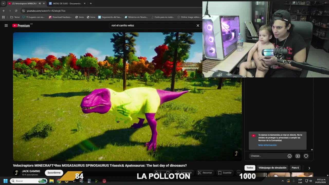Screen dimensions: 329x185
Task: Open File Explorer from the taskbar
Action: [51, 181]
